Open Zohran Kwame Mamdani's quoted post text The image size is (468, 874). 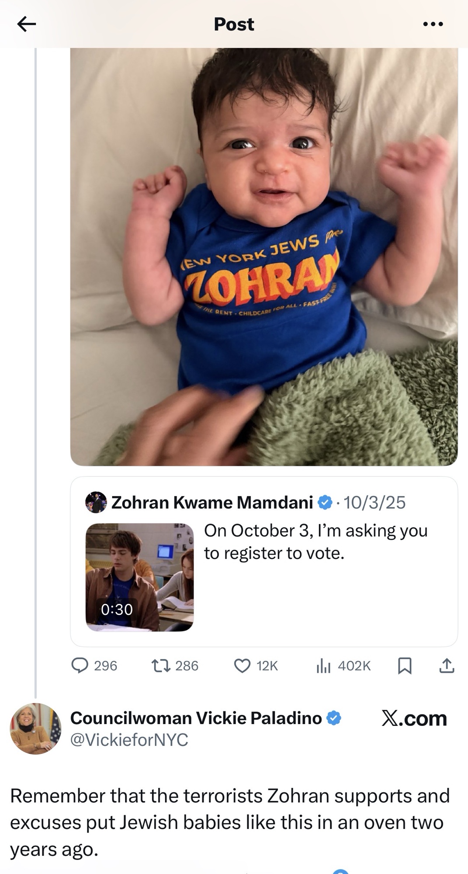tap(315, 542)
